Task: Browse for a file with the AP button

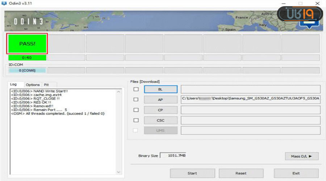Action: [160, 100]
